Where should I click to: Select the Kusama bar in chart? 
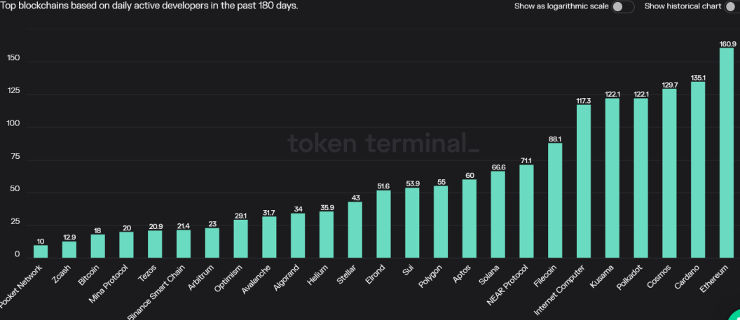click(x=612, y=178)
